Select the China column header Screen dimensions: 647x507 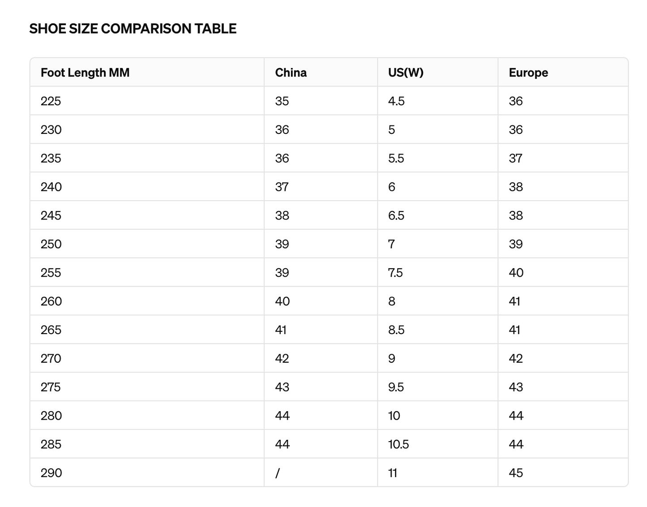tap(321, 72)
